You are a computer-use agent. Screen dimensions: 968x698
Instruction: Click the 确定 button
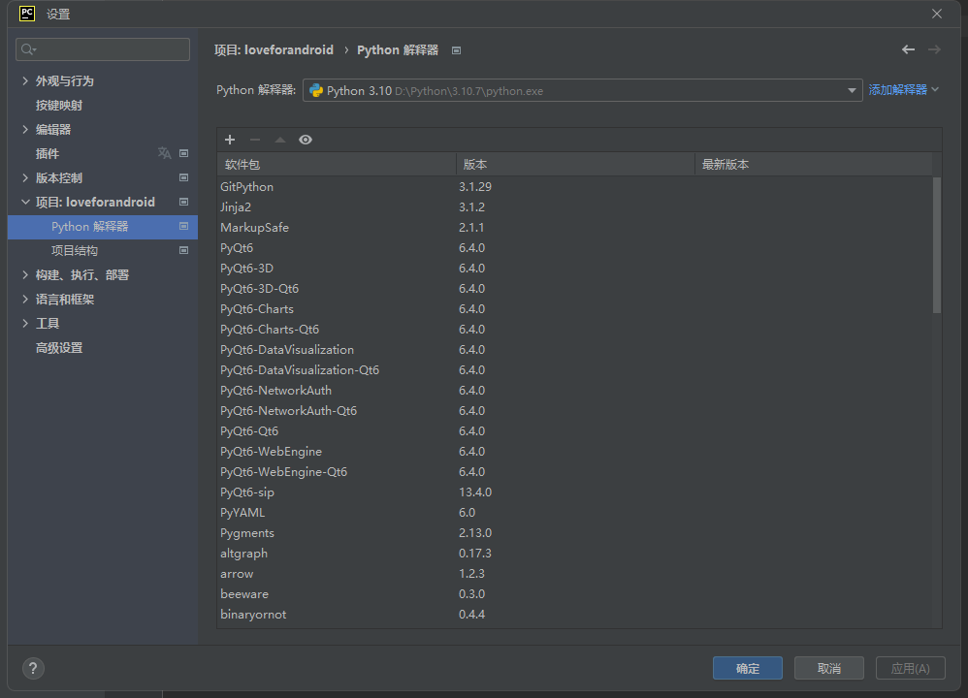click(748, 668)
